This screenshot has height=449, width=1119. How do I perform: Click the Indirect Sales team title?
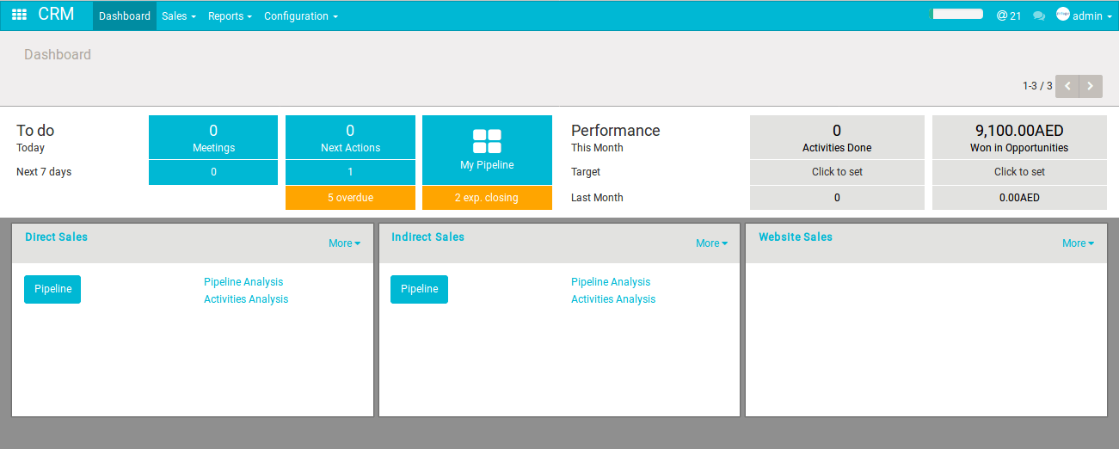(427, 237)
